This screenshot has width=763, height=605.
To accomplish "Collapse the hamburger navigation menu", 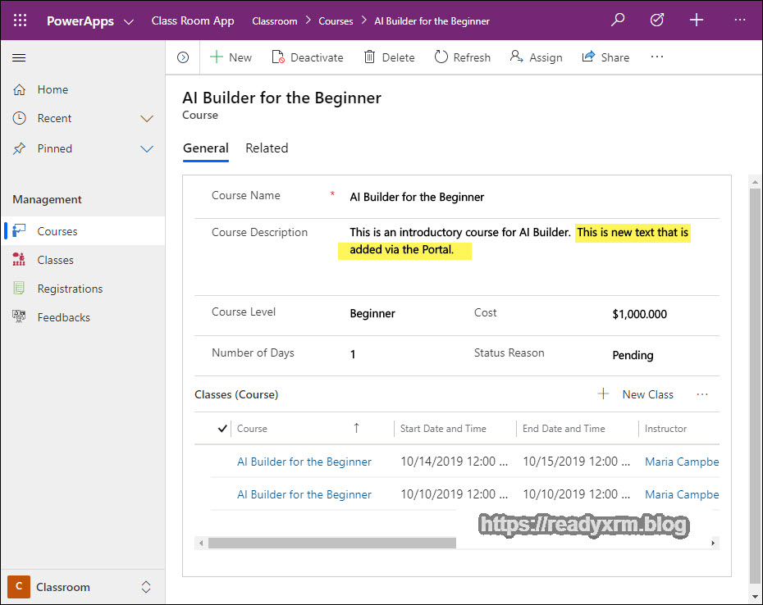I will click(20, 57).
